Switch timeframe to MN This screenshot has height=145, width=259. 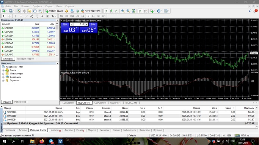pos(104,16)
